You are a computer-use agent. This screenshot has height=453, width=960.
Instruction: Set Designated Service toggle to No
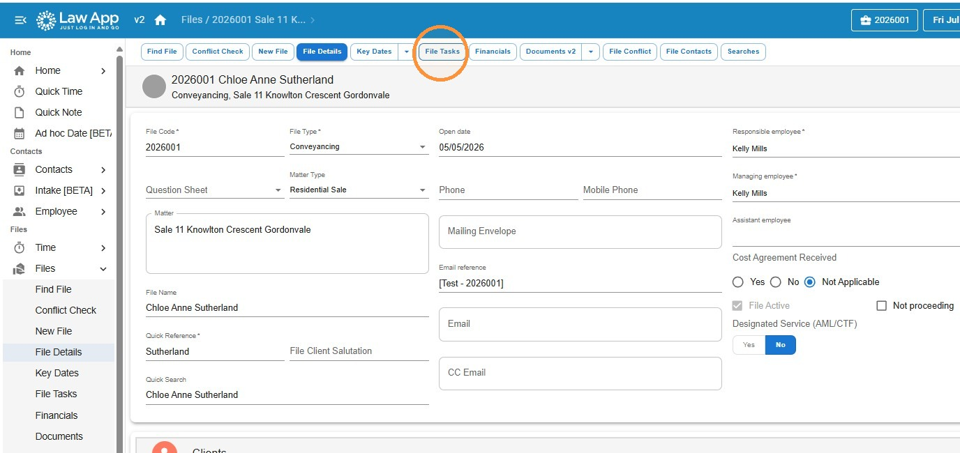pos(781,345)
